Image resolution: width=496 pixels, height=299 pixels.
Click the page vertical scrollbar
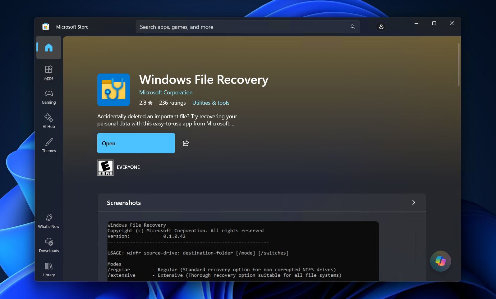coord(459,65)
